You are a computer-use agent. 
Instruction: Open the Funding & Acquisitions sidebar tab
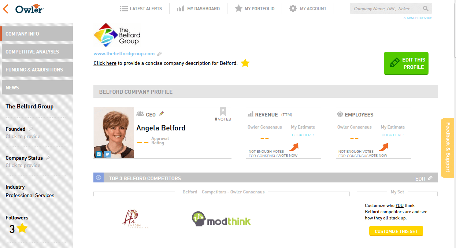click(x=37, y=70)
